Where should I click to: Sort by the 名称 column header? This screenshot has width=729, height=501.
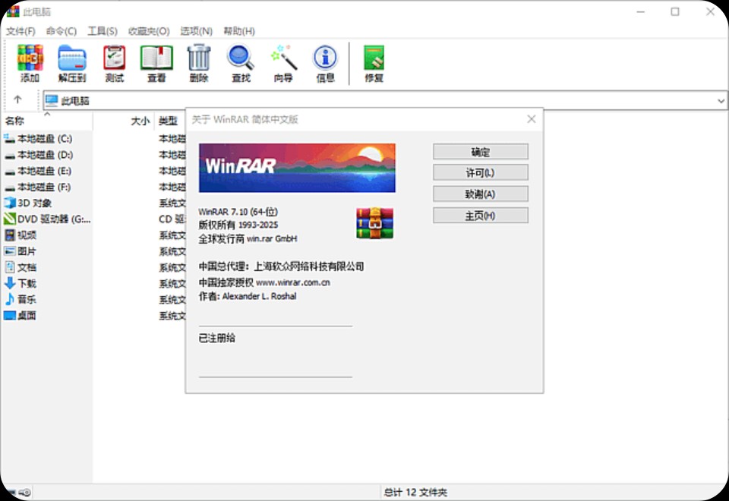tap(46, 121)
